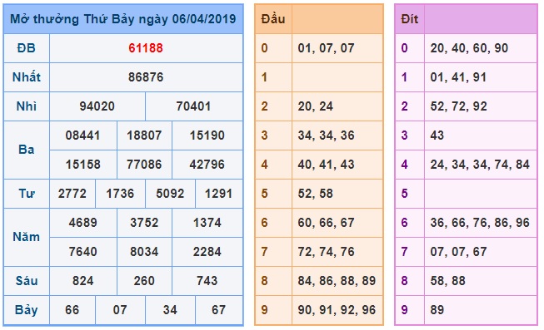The width and height of the screenshot is (544, 330).
Task: Select the single Đít value 43
Action: tap(437, 135)
